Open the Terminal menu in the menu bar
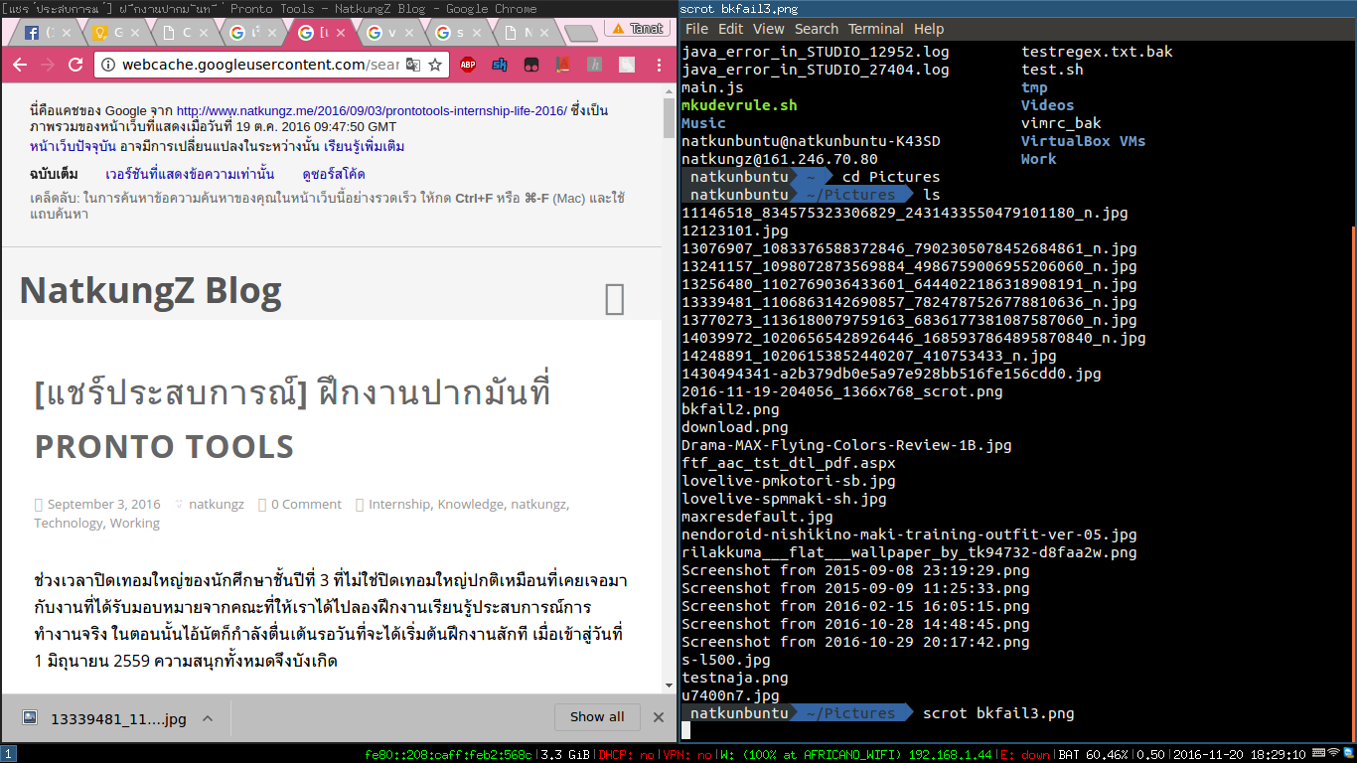Image resolution: width=1357 pixels, height=763 pixels. tap(874, 29)
